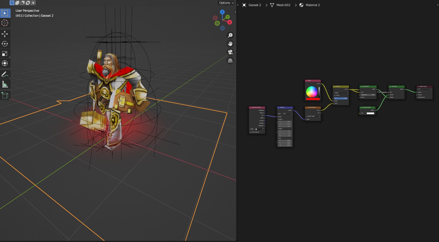The image size is (439, 242).
Task: Click the Material 2 breadcrumb
Action: (312, 5)
